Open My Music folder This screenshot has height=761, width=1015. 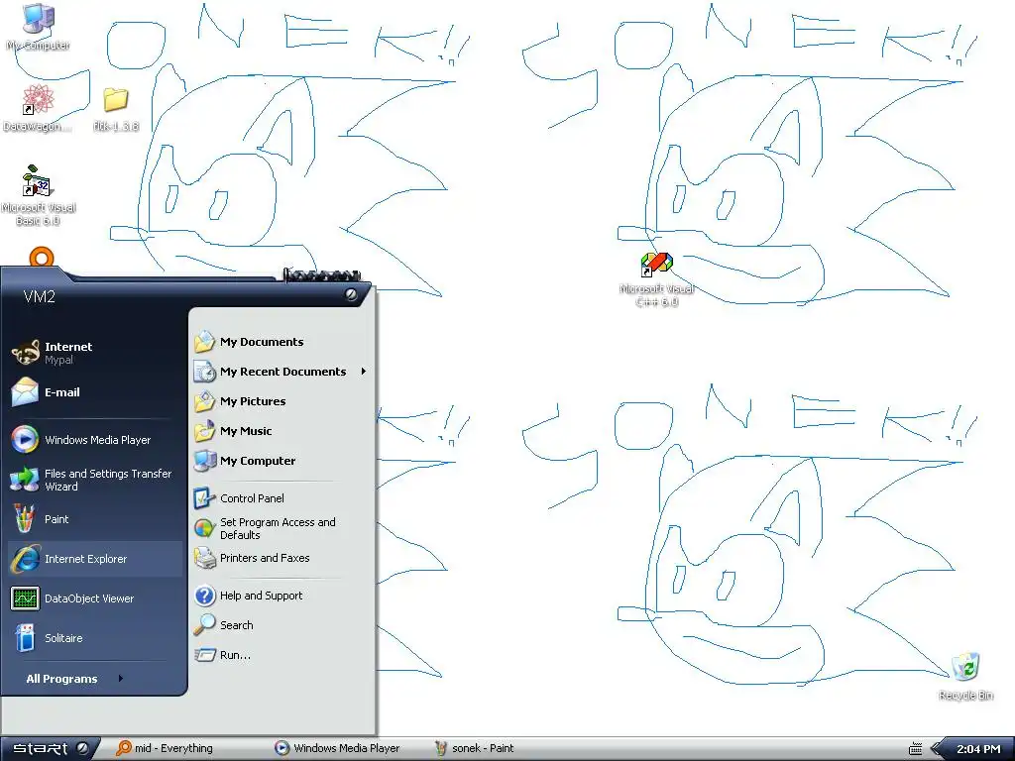coord(282,431)
